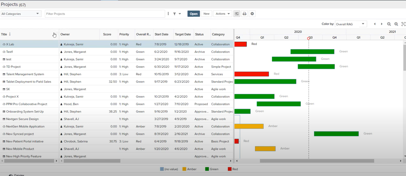Open Talent Management System project
The width and height of the screenshot is (406, 176).
click(x=25, y=74)
